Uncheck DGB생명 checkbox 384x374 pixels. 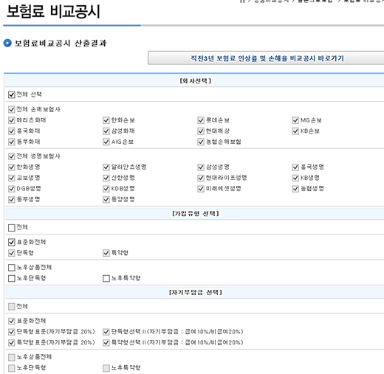(x=12, y=189)
